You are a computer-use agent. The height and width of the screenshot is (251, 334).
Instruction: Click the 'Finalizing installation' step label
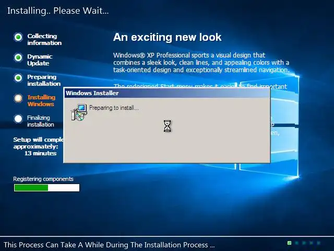pyautogui.click(x=41, y=121)
